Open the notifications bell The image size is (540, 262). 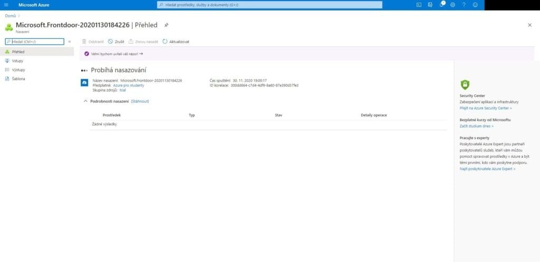click(x=441, y=5)
